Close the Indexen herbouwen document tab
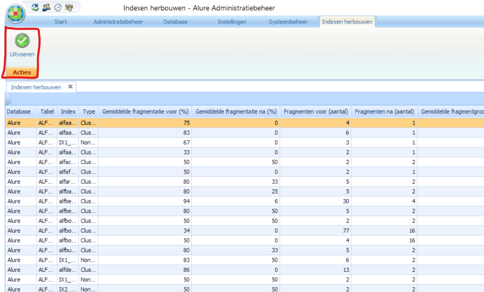This screenshot has height=292, width=484. pyautogui.click(x=70, y=87)
